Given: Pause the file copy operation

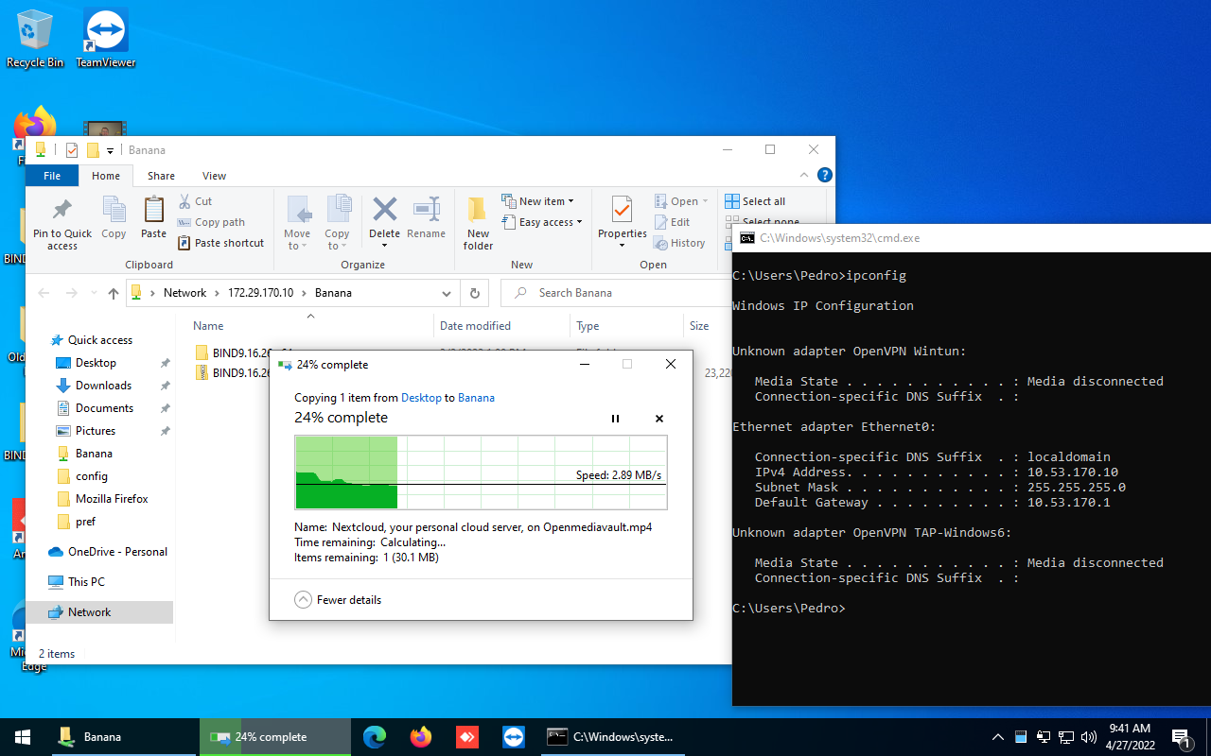Looking at the screenshot, I should click(615, 419).
